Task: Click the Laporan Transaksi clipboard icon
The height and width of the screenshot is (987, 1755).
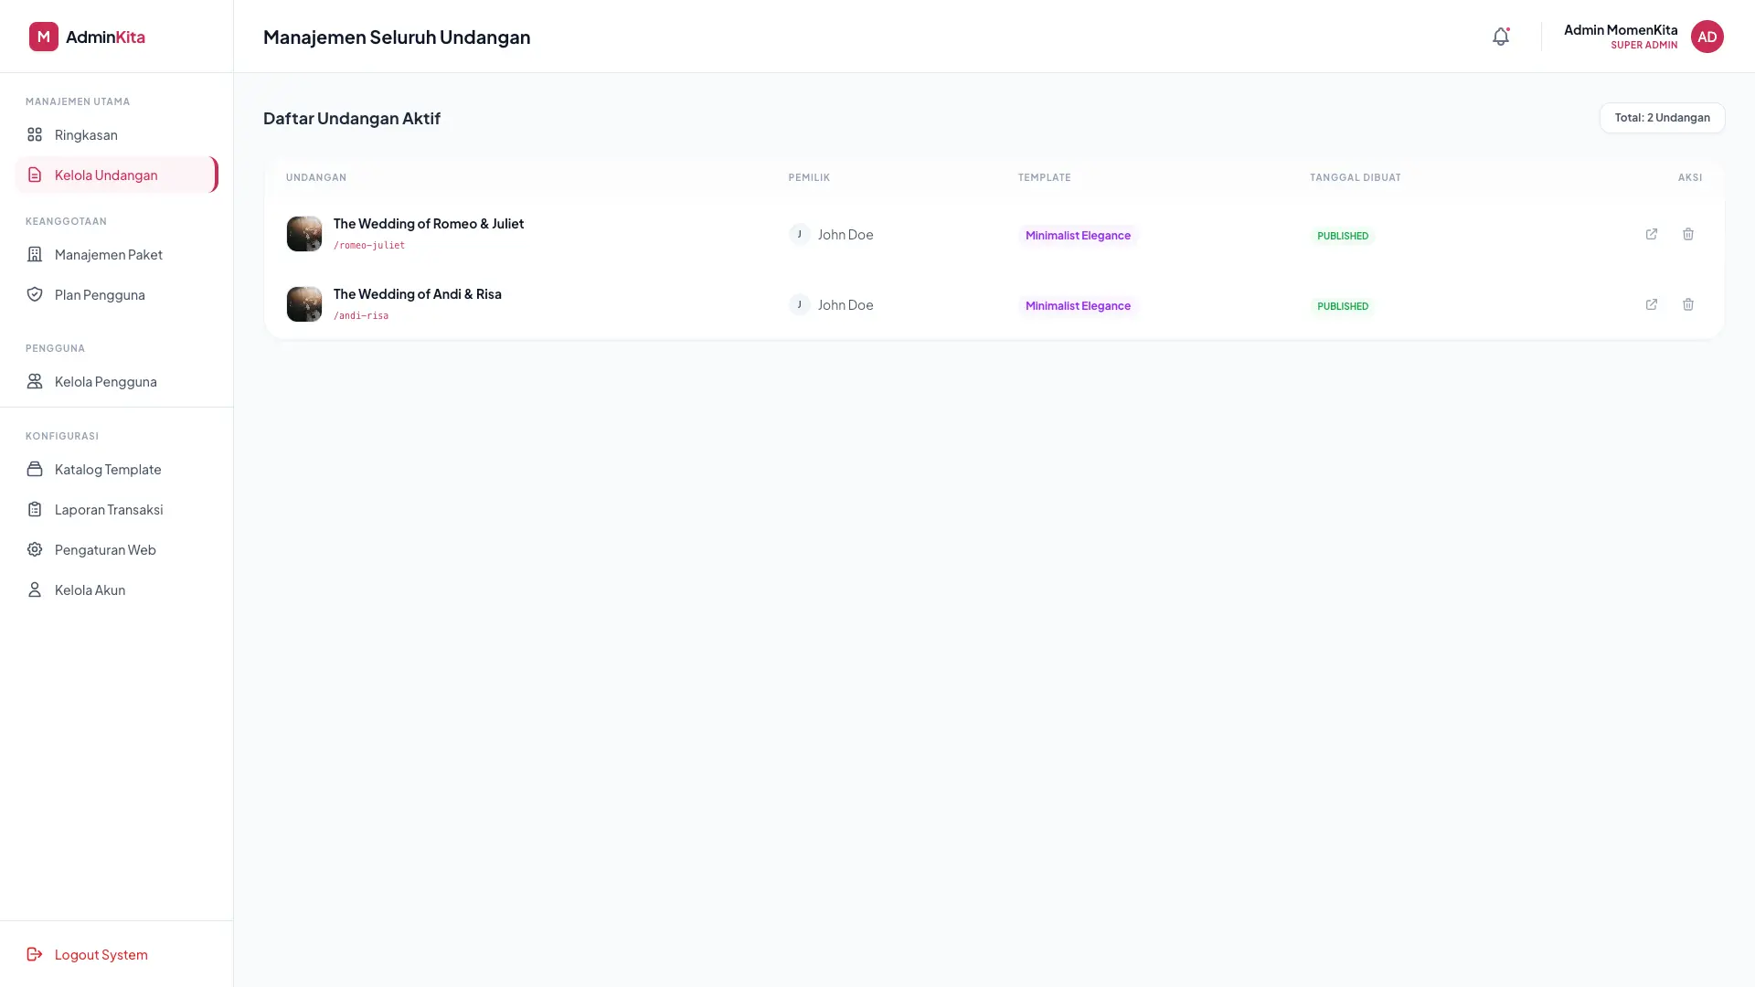Action: coord(35,509)
